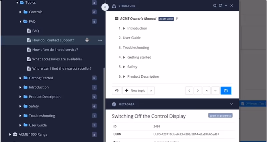Click the New topic button
Image resolution: width=267 pixels, height=142 pixels.
pyautogui.click(x=135, y=90)
